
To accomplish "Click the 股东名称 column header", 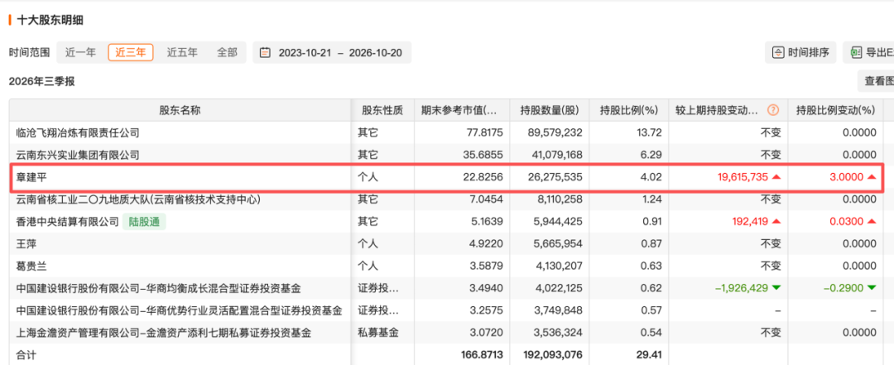I will tap(180, 110).
